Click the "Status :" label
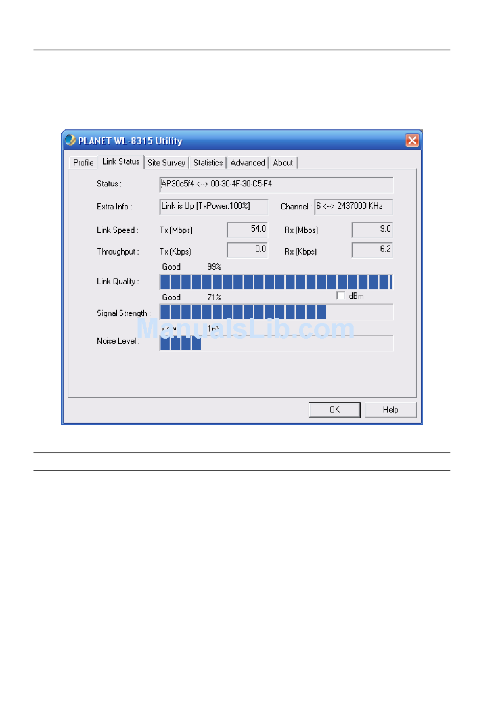 click(x=109, y=184)
